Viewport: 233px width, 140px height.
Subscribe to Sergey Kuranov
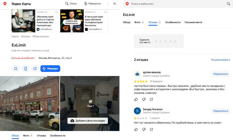coord(221,111)
